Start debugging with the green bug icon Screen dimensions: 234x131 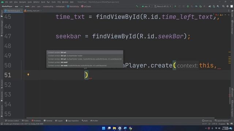pyautogui.click(x=188, y=7)
